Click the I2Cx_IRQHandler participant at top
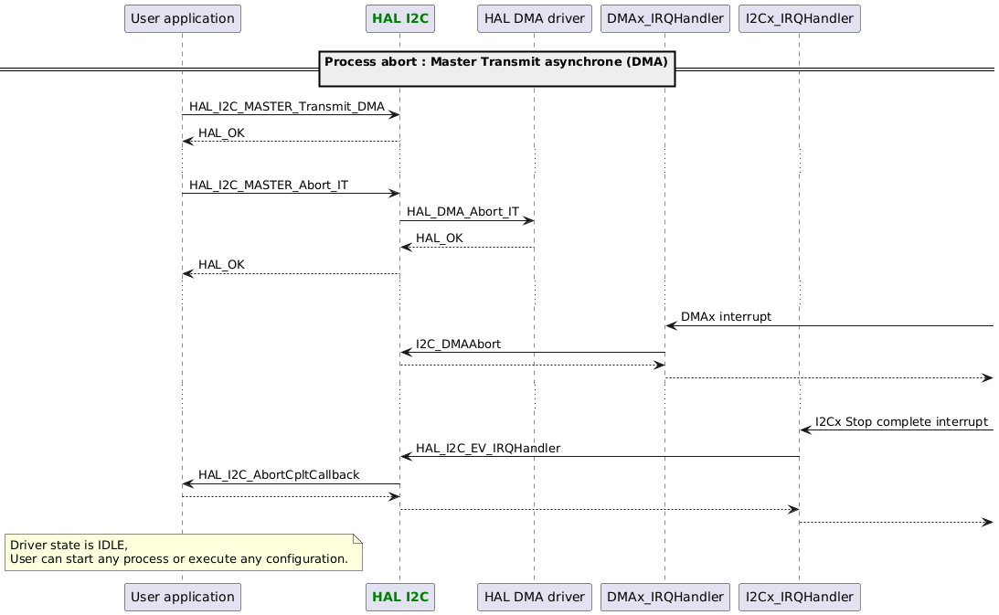Viewport: 999px width, 615px height. click(799, 18)
